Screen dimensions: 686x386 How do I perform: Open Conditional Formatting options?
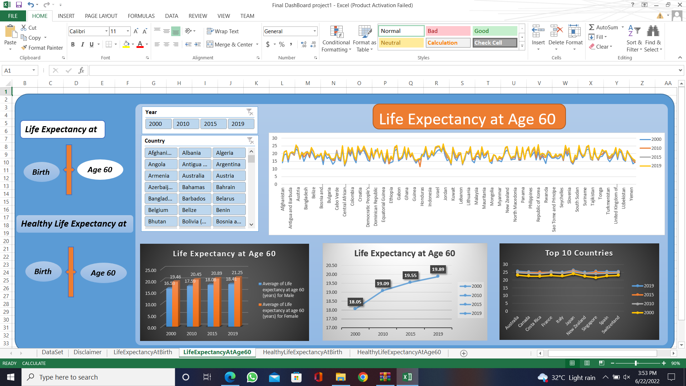click(x=336, y=38)
